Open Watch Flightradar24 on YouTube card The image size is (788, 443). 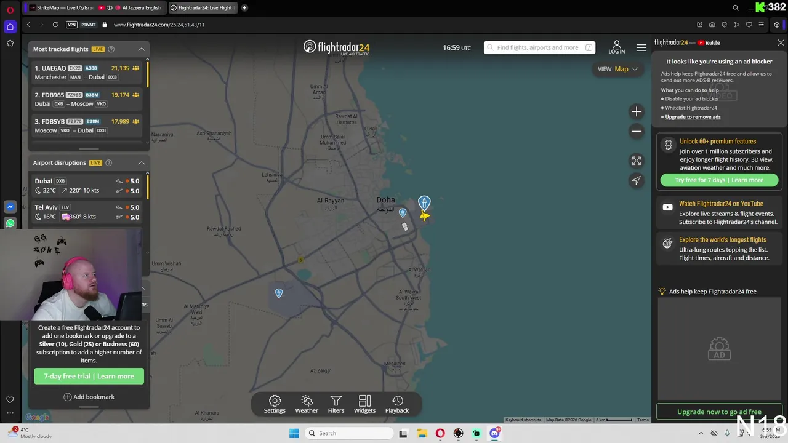(x=719, y=212)
